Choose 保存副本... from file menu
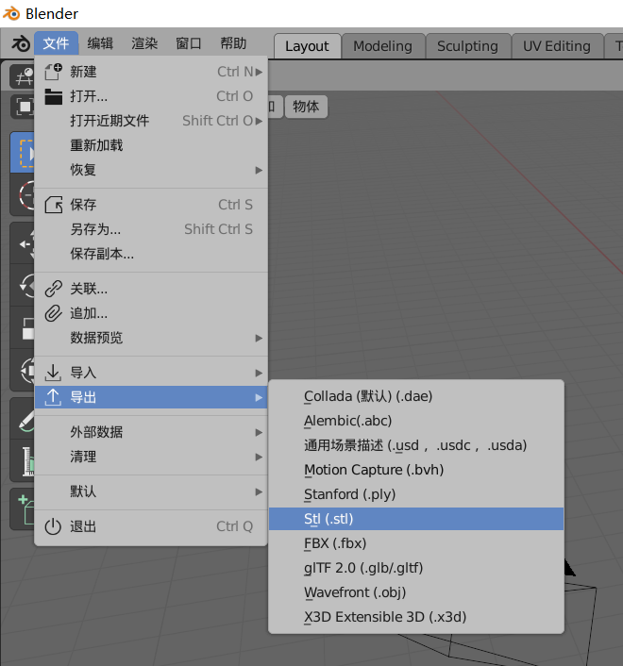Viewport: 623px width, 666px height. pos(151,254)
